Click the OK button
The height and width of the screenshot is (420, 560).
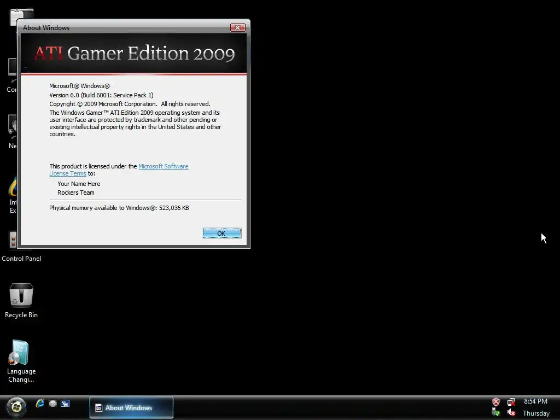[x=221, y=233]
